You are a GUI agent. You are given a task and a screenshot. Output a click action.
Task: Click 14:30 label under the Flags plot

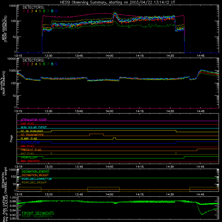(170, 167)
